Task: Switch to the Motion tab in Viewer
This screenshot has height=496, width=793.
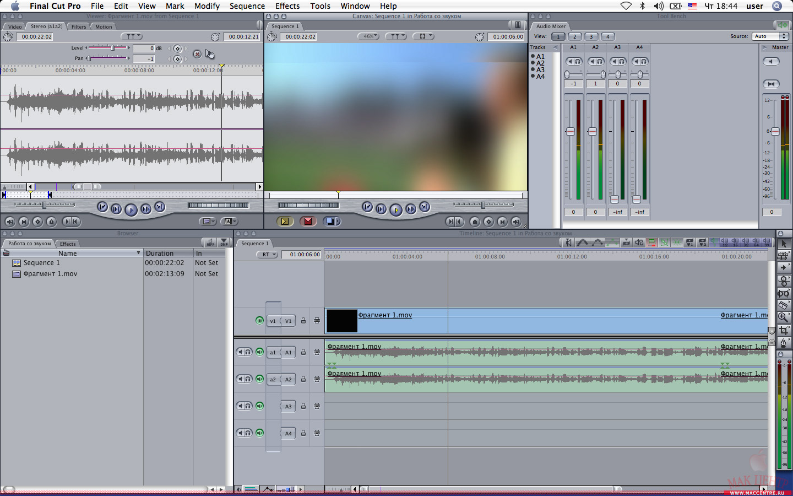Action: click(x=104, y=26)
